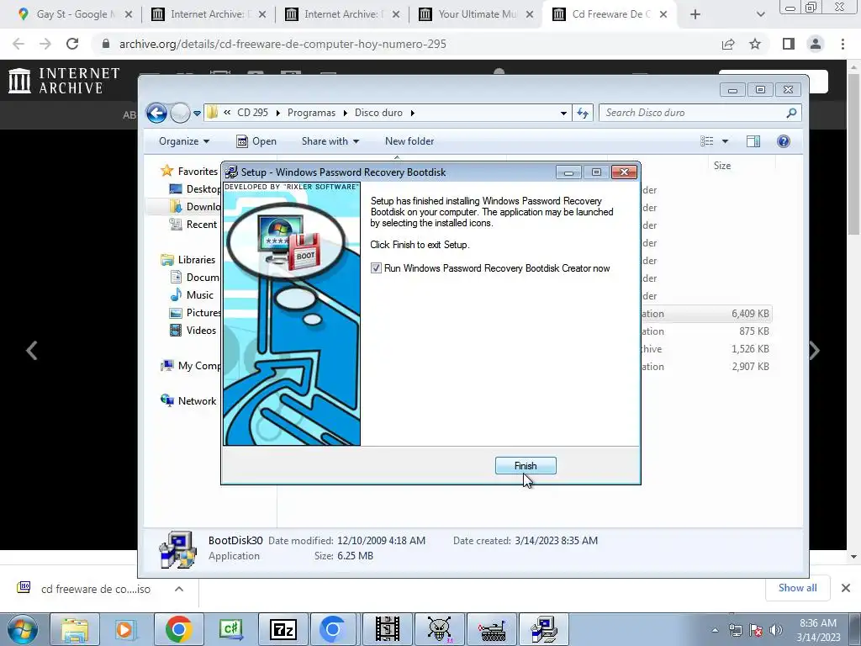
Task: Click the Finish button in Setup
Action: pyautogui.click(x=526, y=465)
